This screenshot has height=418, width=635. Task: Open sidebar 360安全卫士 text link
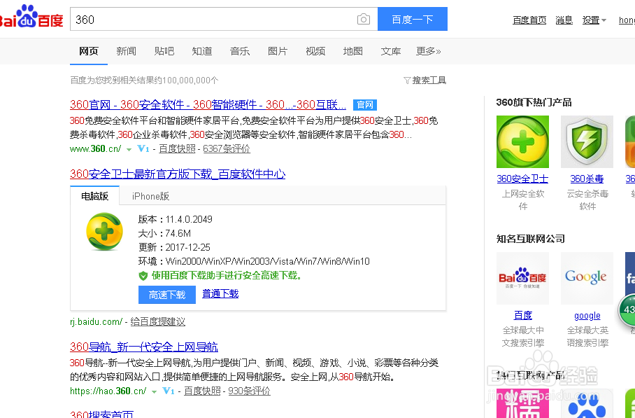point(522,179)
